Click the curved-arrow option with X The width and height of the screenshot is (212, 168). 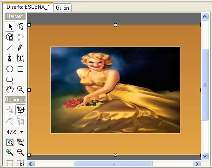coord(10,121)
